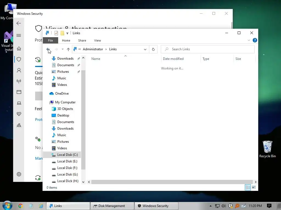
Task: Open the Home ribbon tab
Action: coord(66,40)
